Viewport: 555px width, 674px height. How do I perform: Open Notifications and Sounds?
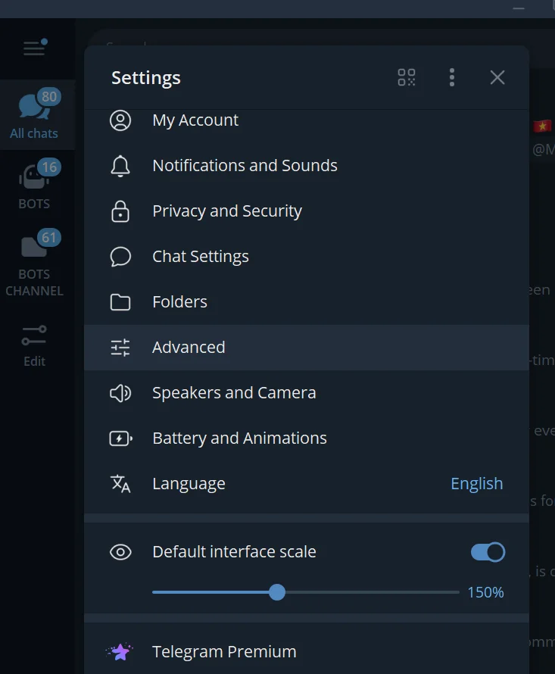click(307, 166)
